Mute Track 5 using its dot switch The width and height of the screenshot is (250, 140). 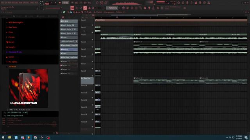click(92, 54)
